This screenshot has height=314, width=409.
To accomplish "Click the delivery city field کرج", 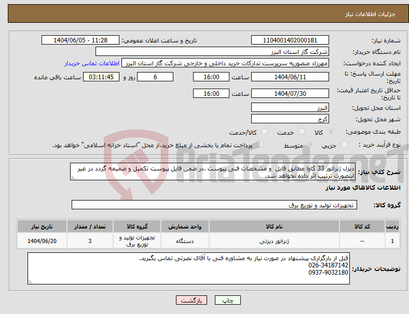I will coord(290,119).
